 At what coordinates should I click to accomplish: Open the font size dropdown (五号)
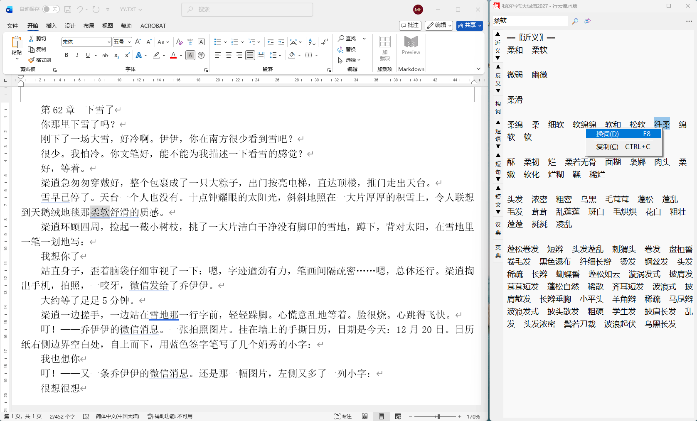point(130,42)
